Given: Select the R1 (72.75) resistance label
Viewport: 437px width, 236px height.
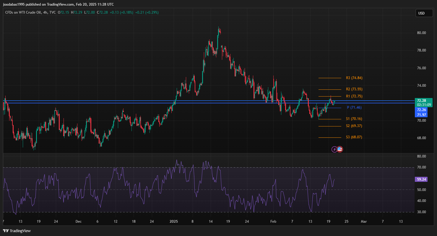Looking at the screenshot, I should (x=354, y=96).
